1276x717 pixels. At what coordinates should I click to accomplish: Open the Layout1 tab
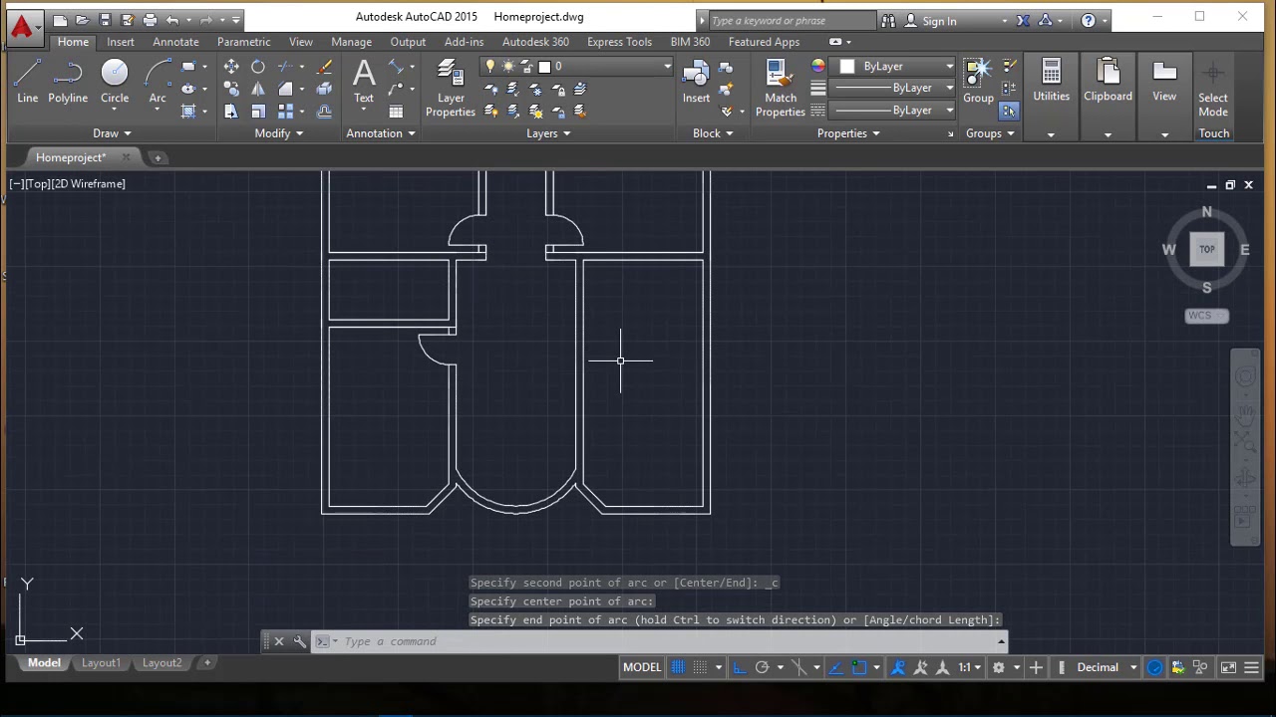click(x=101, y=662)
